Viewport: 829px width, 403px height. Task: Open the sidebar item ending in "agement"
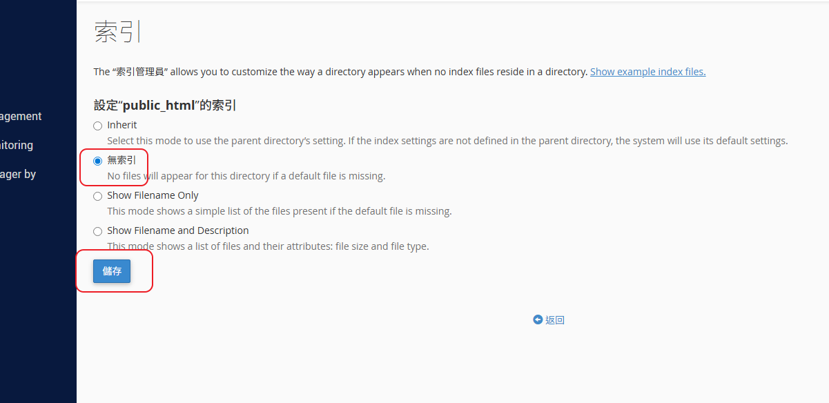pyautogui.click(x=21, y=117)
